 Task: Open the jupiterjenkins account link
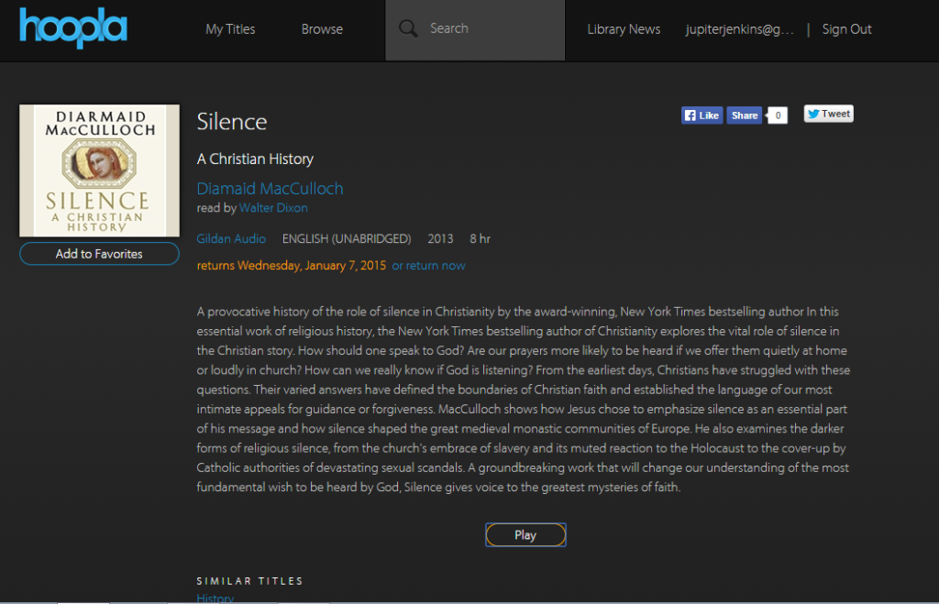[740, 28]
